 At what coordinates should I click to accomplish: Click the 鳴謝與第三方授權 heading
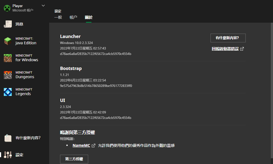[x=78, y=133]
